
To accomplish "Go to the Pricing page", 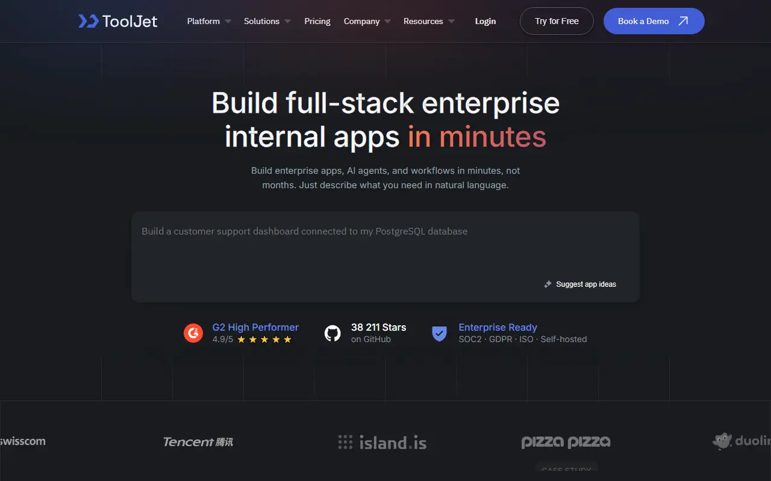I will point(317,21).
